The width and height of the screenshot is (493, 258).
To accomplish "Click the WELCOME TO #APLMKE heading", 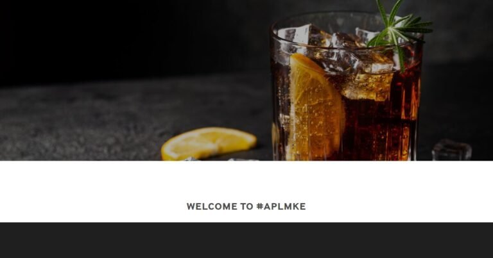I will pos(246,206).
